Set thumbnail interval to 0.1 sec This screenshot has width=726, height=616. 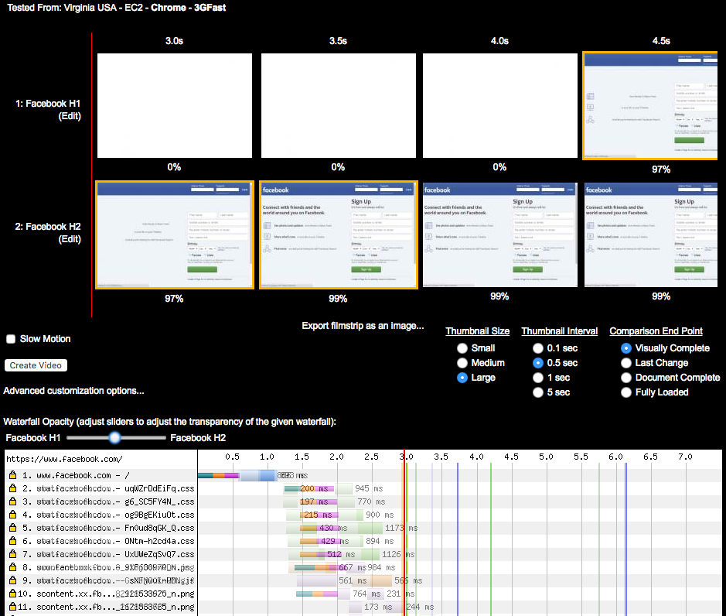[x=538, y=348]
